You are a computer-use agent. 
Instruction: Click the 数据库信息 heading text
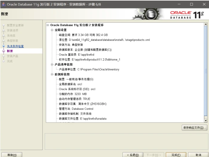62,74
